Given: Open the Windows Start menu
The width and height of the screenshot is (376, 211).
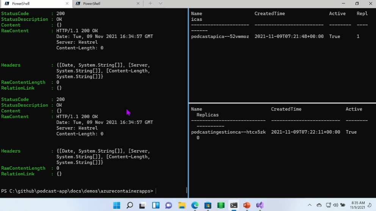Looking at the screenshot, I should 117,205.
